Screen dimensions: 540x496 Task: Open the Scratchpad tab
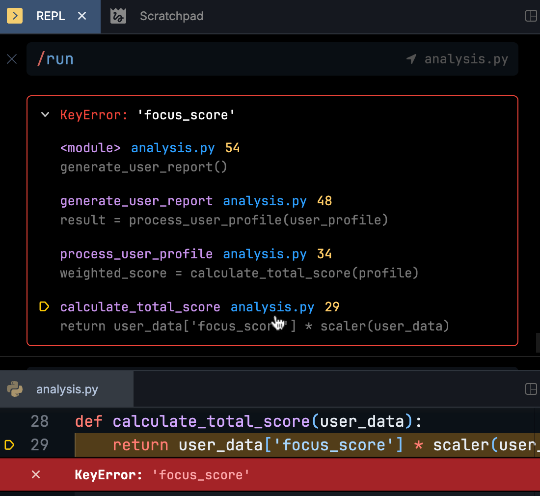click(x=171, y=16)
